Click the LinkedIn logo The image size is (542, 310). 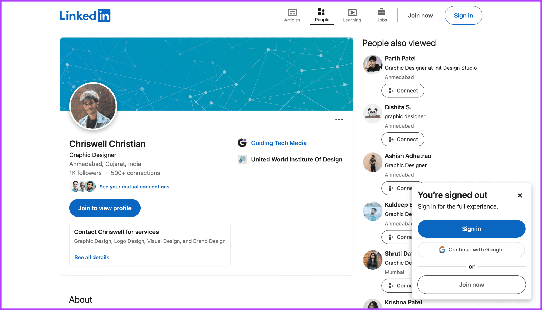point(85,15)
